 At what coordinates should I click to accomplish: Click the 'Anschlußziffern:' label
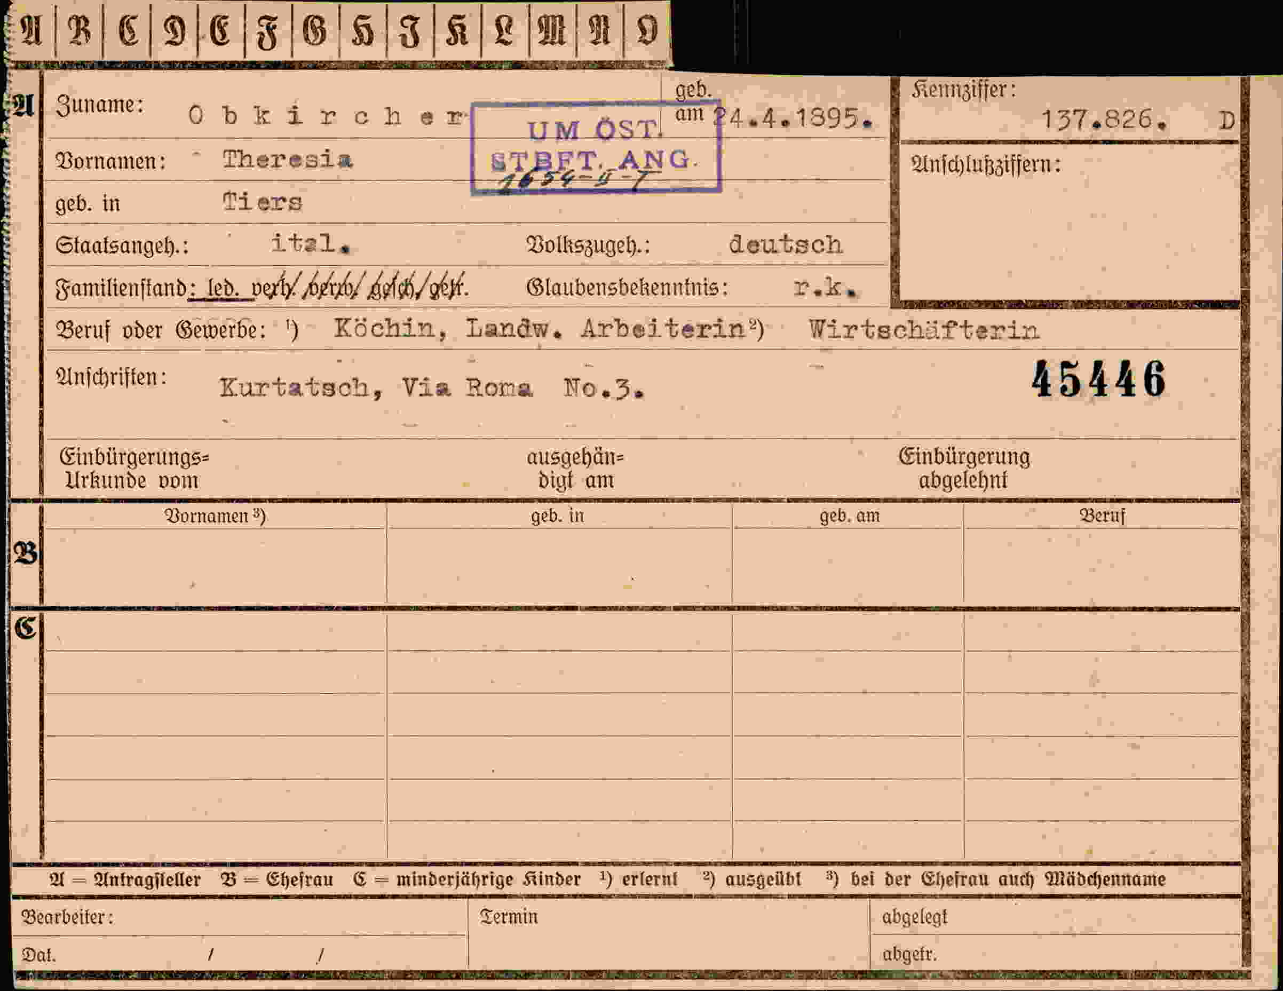click(986, 164)
